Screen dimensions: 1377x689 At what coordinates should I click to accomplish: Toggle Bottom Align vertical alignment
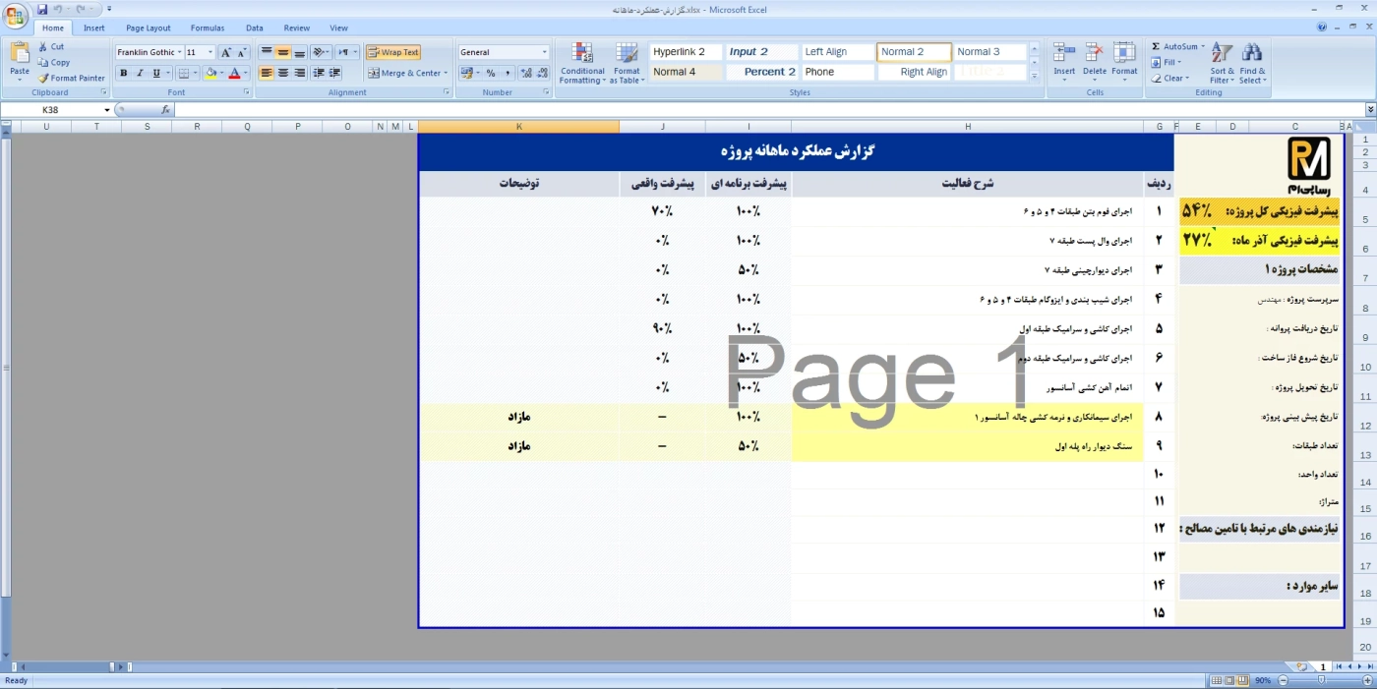(x=299, y=52)
